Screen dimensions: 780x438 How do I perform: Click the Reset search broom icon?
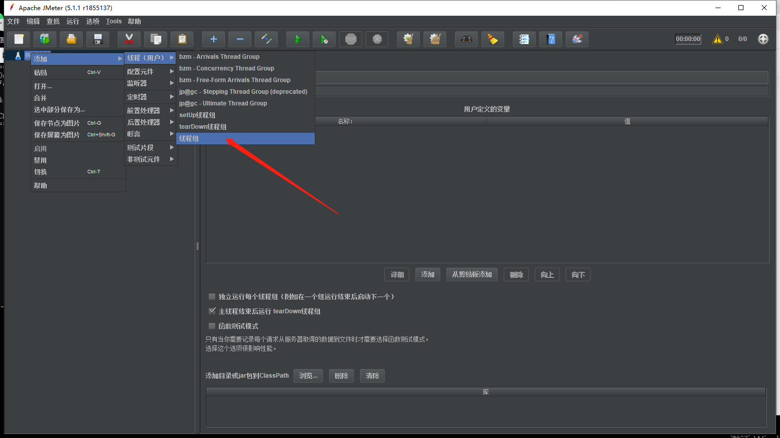pyautogui.click(x=493, y=39)
